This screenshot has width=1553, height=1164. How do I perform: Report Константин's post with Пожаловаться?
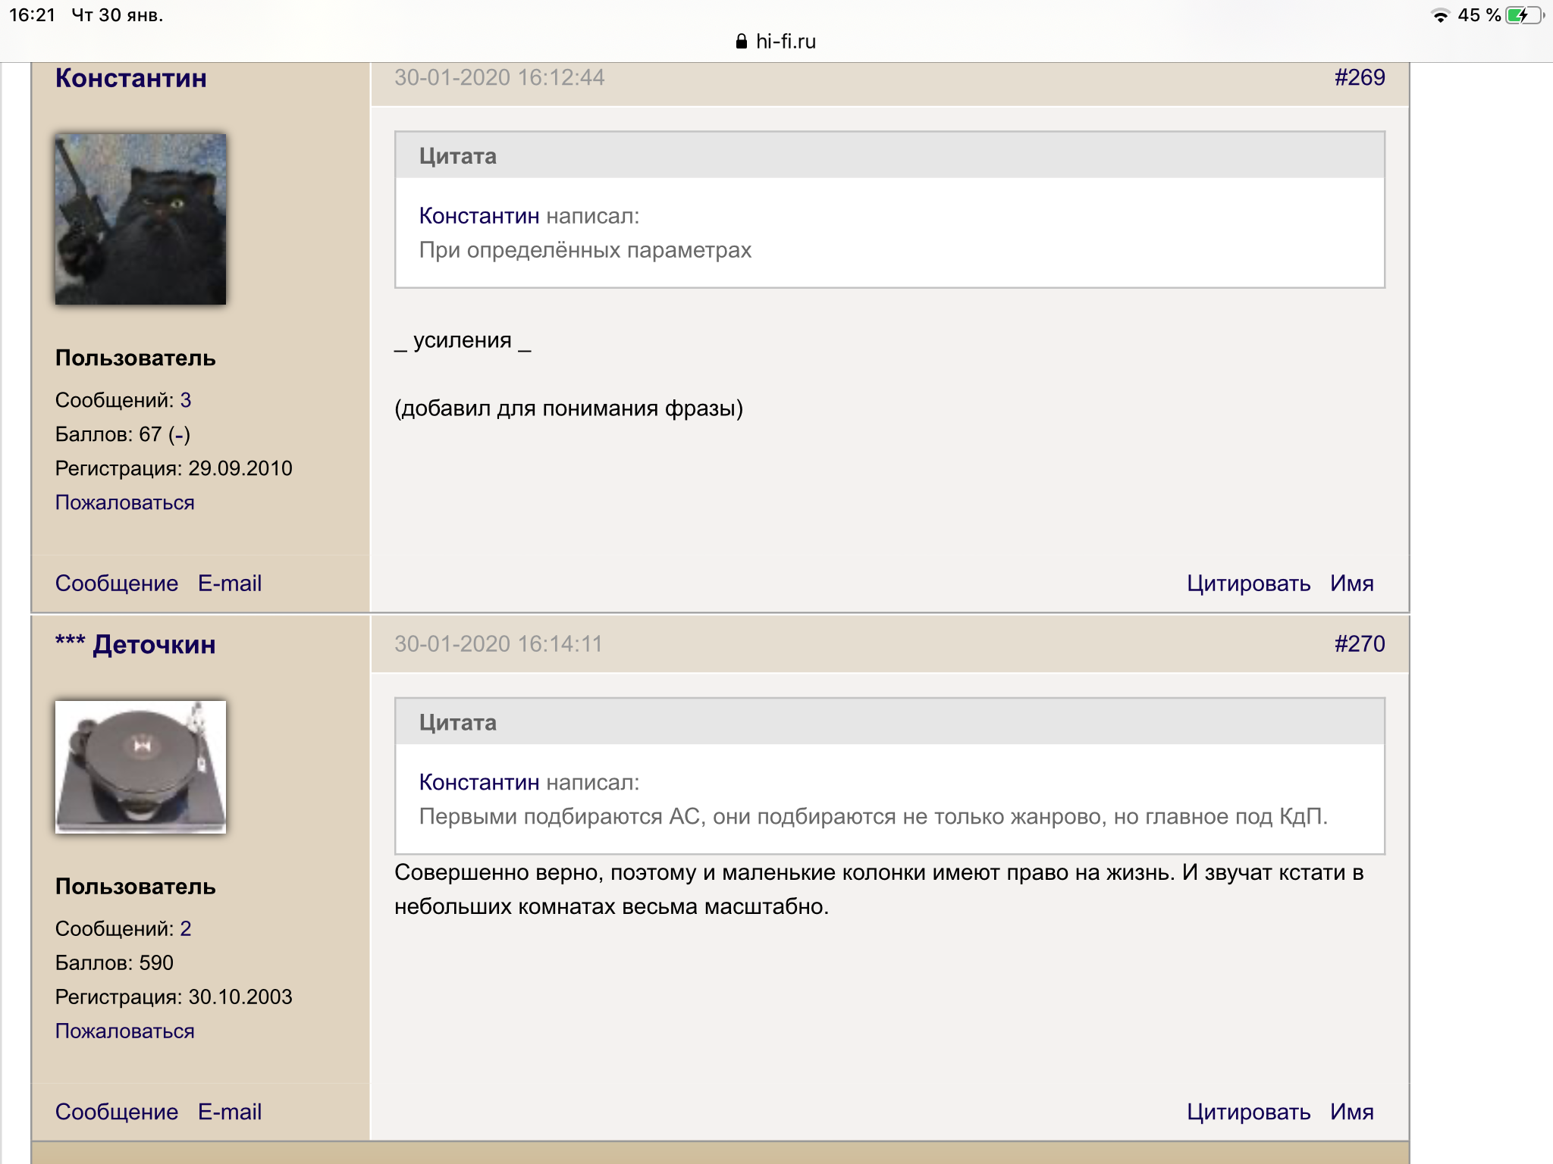point(124,502)
